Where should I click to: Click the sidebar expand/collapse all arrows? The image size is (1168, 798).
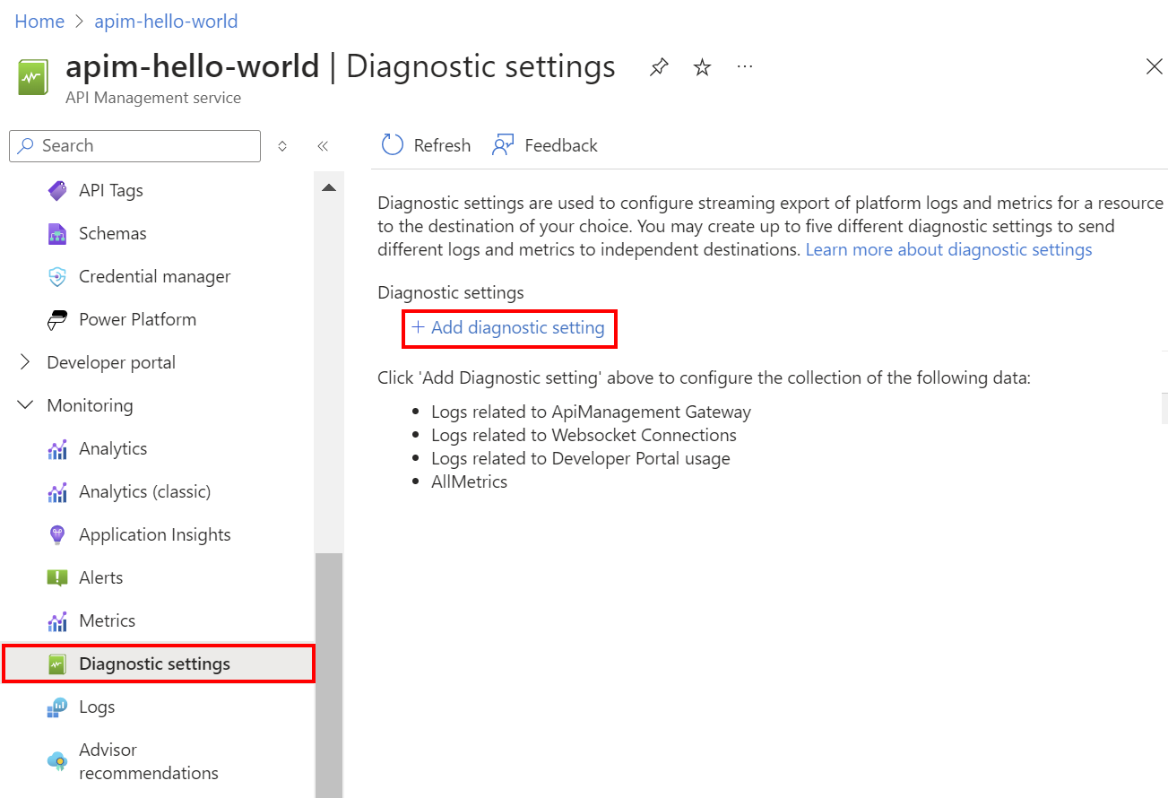pyautogui.click(x=282, y=146)
